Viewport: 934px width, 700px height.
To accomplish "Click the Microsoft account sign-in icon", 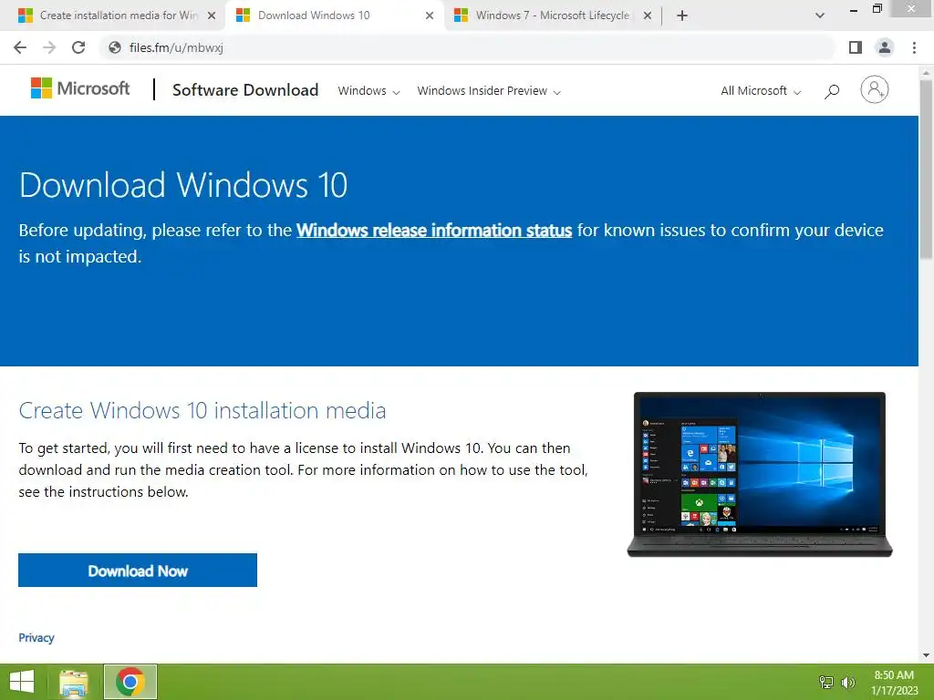I will (x=875, y=90).
